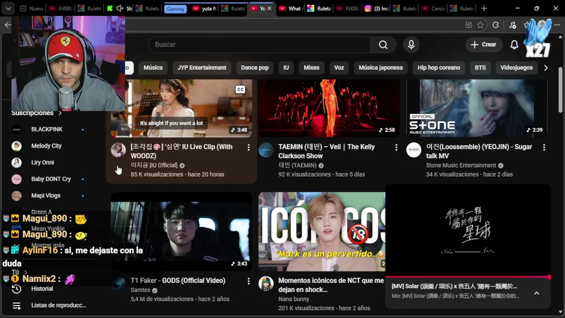Click the Stone Music Entertainment channel avatar
The height and width of the screenshot is (318, 565).
[x=414, y=150]
